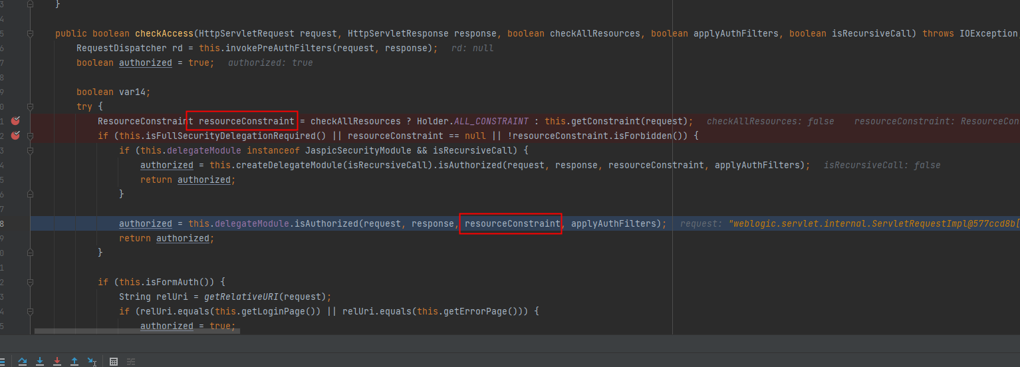Toggle breakpoint on the ResourceConstraint declaration line
Image resolution: width=1020 pixels, height=367 pixels.
coord(16,121)
